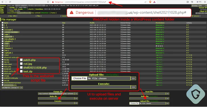Click permissions link for mu-plugins folder
The image size is (207, 107).
click(x=160, y=39)
